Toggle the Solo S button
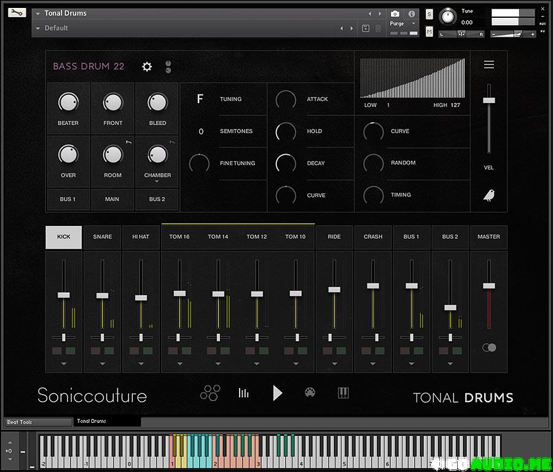The width and height of the screenshot is (553, 472). click(x=429, y=14)
